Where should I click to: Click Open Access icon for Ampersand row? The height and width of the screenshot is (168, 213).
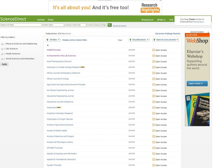coord(154,108)
